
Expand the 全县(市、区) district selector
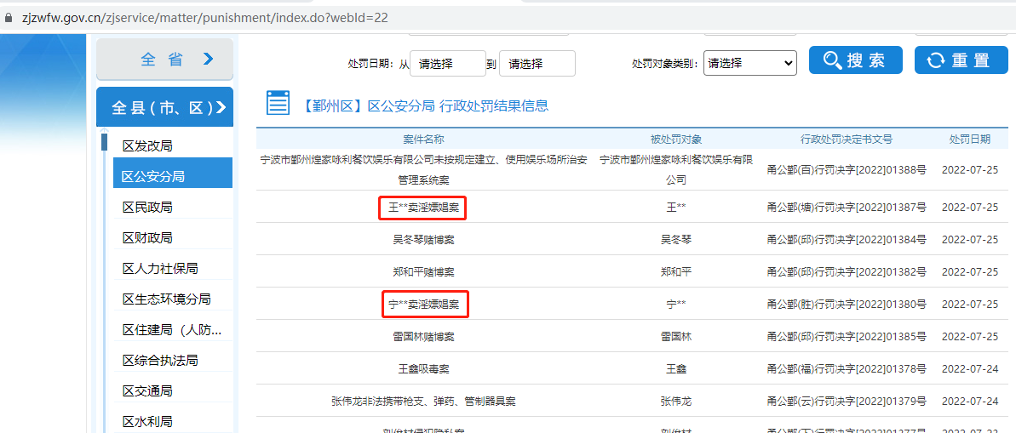coord(164,107)
